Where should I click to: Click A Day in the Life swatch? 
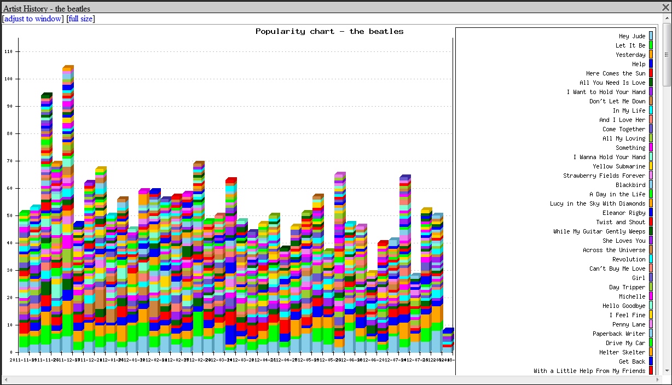click(651, 194)
